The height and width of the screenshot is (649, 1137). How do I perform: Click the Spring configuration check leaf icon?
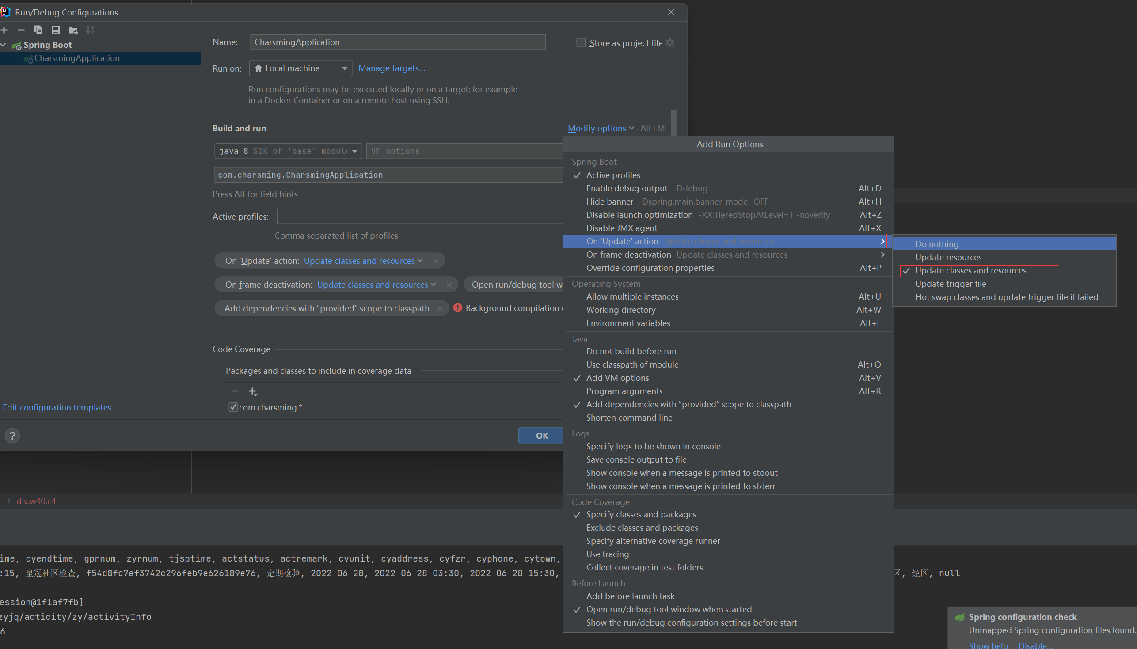(x=960, y=617)
